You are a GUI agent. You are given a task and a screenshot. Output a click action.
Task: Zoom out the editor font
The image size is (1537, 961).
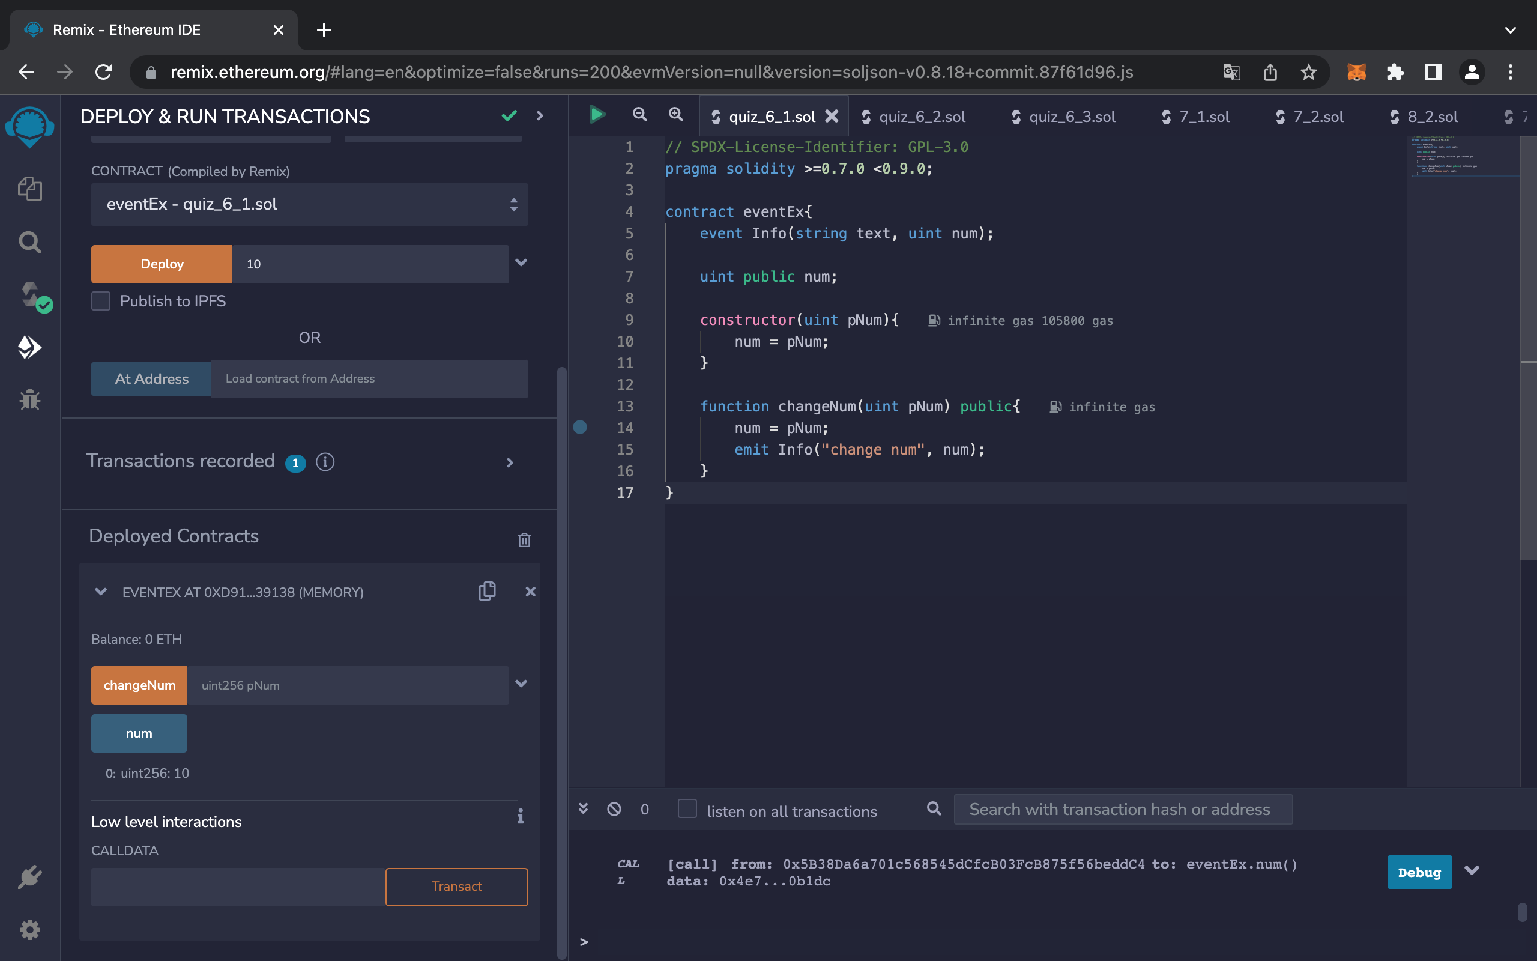(639, 115)
